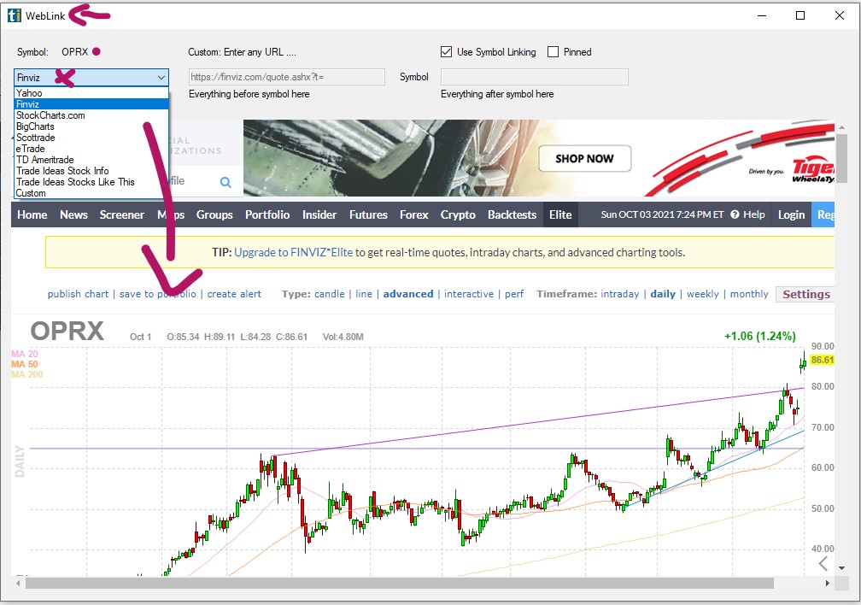The image size is (861, 605).
Task: Pick TD Ameritrade from the list
Action: coord(45,160)
